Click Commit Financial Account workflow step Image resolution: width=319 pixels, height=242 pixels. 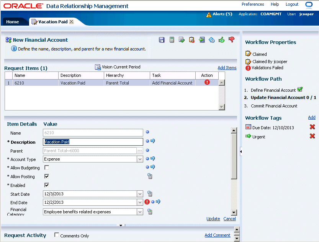274,106
